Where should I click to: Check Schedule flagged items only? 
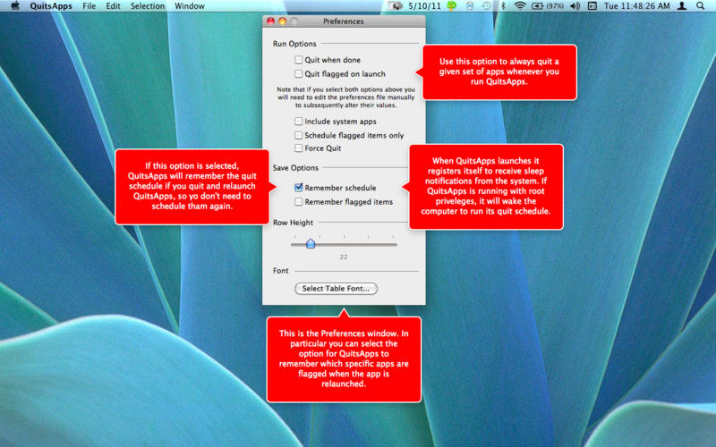pyautogui.click(x=298, y=135)
